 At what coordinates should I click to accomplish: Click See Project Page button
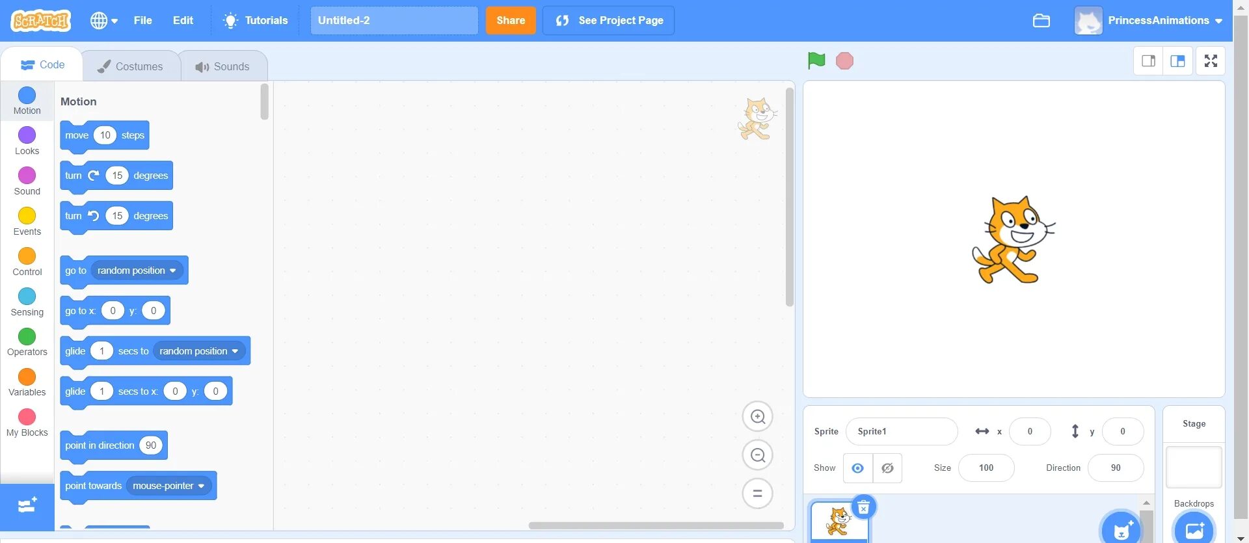point(609,21)
